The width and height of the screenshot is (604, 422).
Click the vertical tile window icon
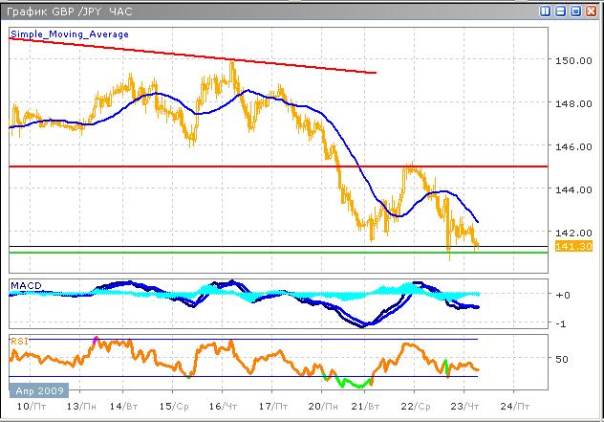(545, 11)
